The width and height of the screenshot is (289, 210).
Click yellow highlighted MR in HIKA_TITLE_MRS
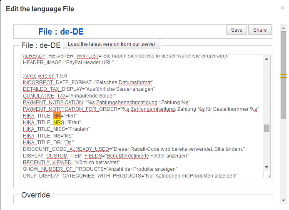pyautogui.click(x=57, y=122)
